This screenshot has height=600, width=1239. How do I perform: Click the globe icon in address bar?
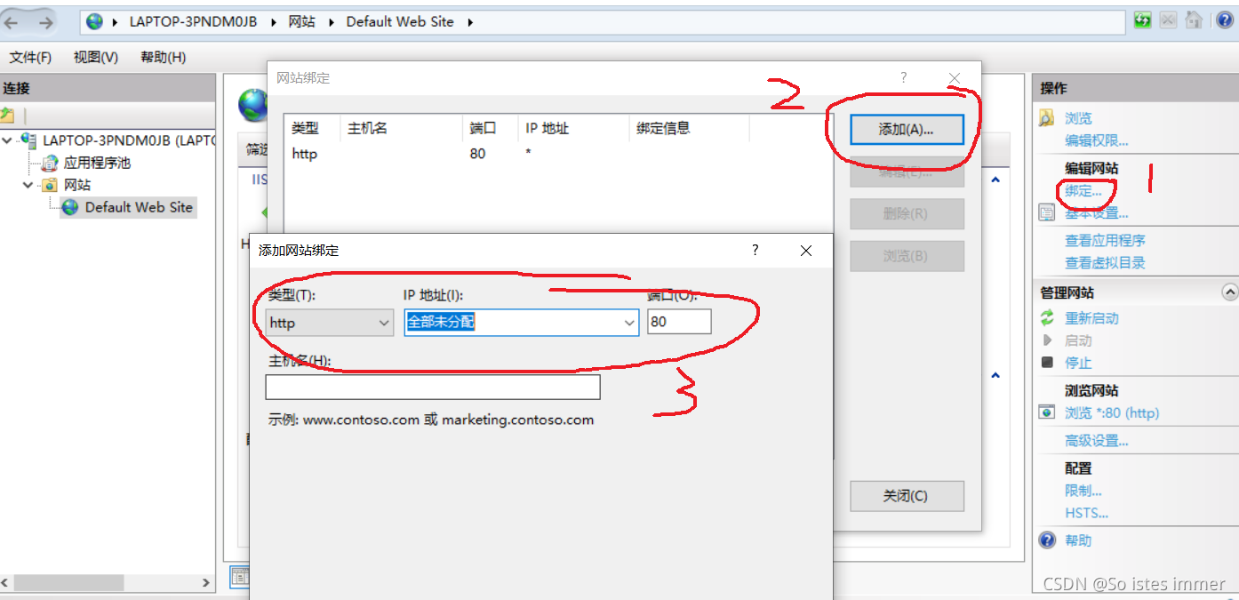95,21
